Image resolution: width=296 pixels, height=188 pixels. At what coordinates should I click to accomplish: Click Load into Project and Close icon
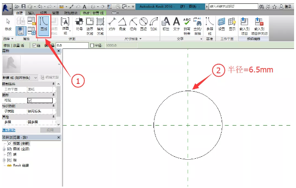pos(259,26)
